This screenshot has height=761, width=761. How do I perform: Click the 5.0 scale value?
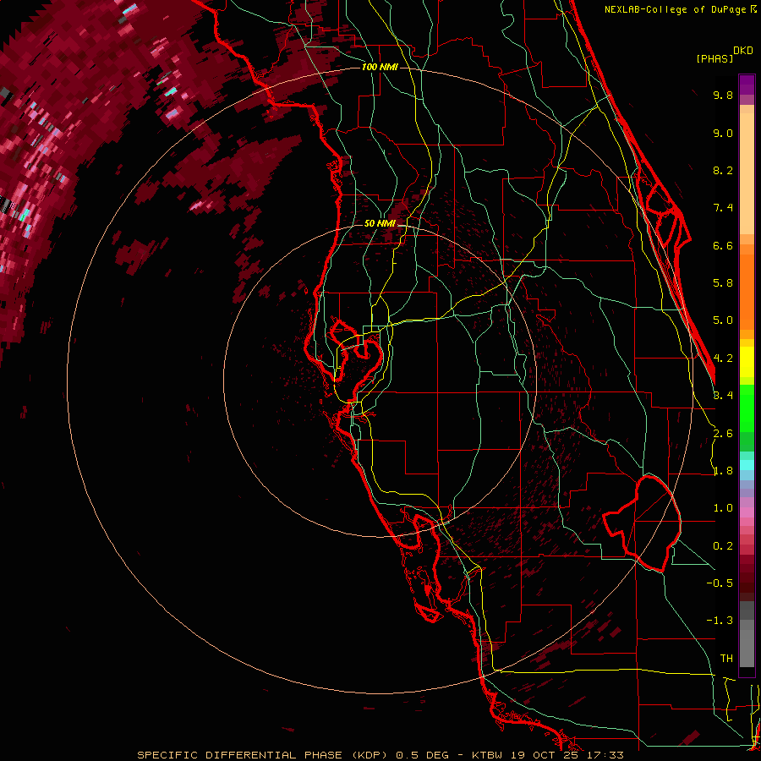pyautogui.click(x=723, y=320)
